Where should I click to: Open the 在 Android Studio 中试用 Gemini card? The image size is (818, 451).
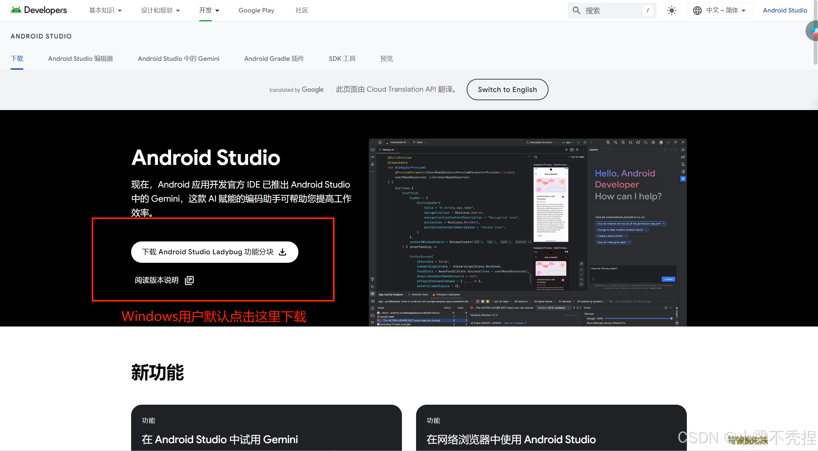pyautogui.click(x=266, y=428)
